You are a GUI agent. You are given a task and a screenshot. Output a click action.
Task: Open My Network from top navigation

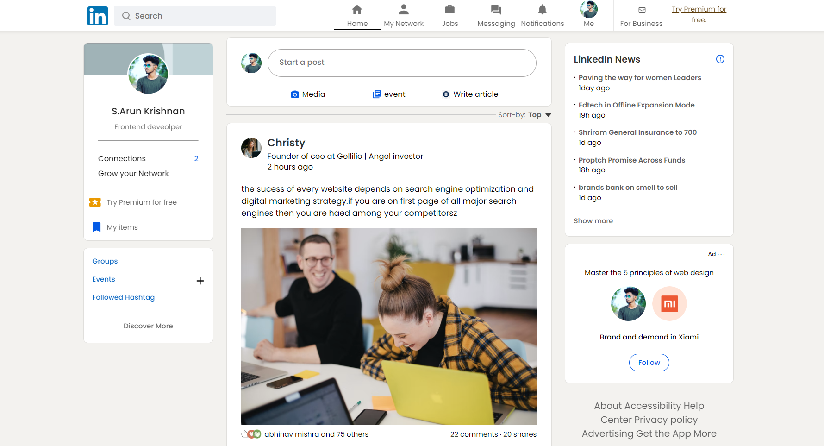click(403, 16)
